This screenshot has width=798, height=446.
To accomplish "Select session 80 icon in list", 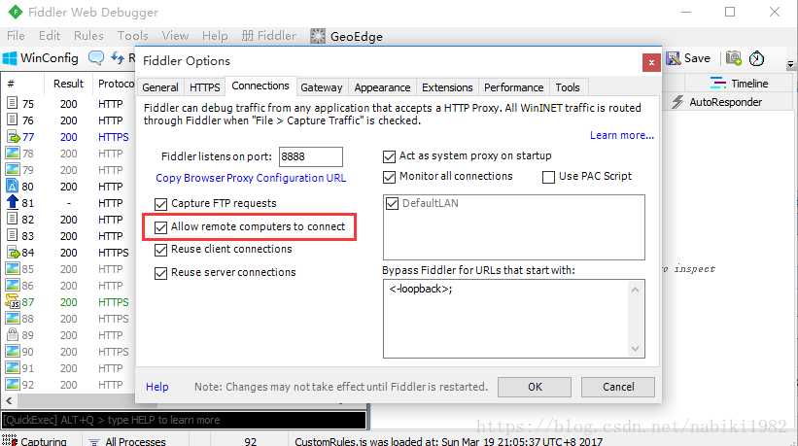I will point(13,187).
